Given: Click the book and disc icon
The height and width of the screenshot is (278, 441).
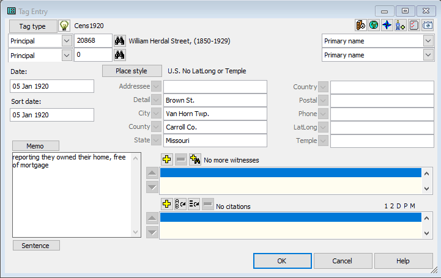Looking at the screenshot, I should [x=360, y=26].
